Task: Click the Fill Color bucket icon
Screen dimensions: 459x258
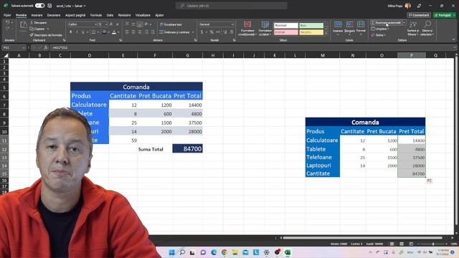Action: (104, 32)
